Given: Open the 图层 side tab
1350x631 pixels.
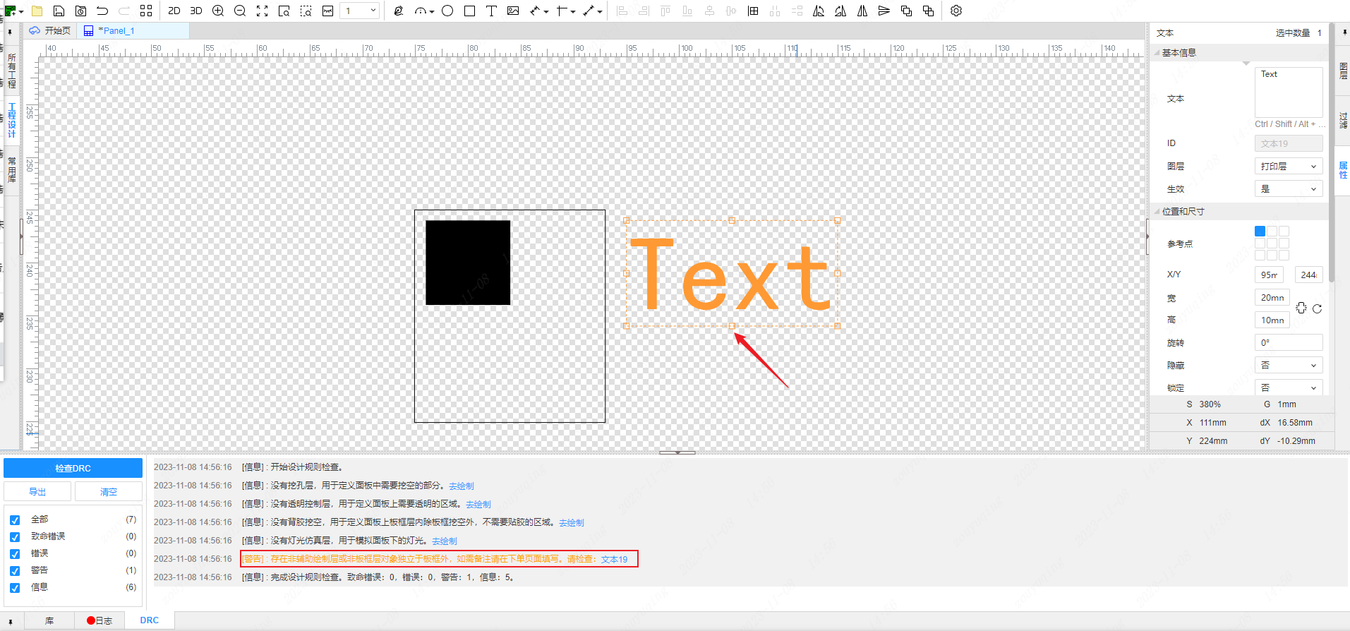Looking at the screenshot, I should pyautogui.click(x=1343, y=71).
